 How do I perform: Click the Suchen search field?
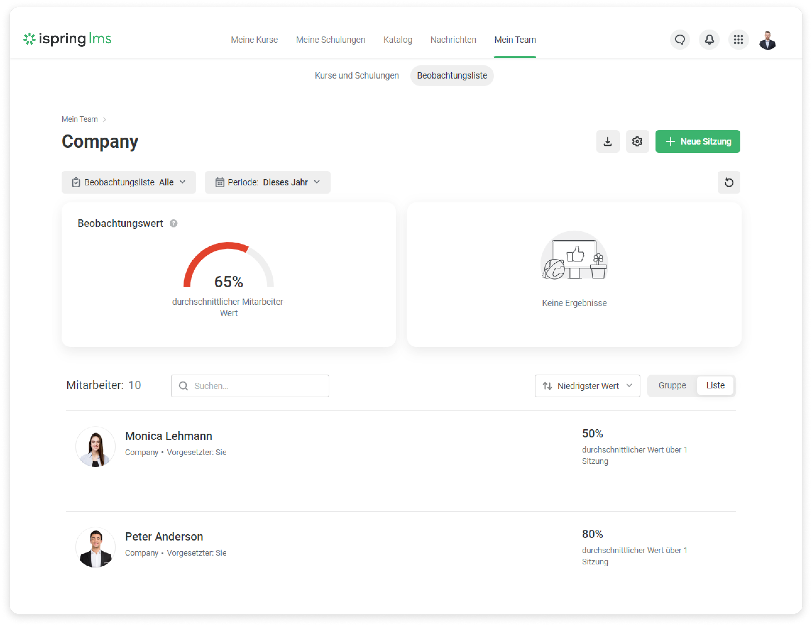pos(250,386)
